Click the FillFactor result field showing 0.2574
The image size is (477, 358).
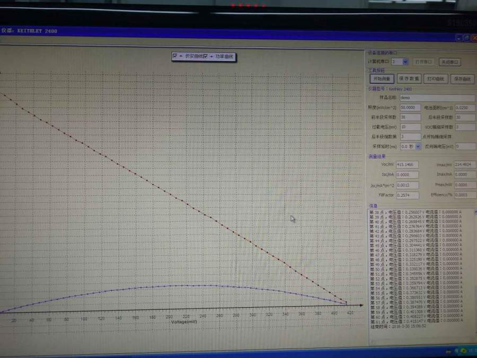[408, 195]
